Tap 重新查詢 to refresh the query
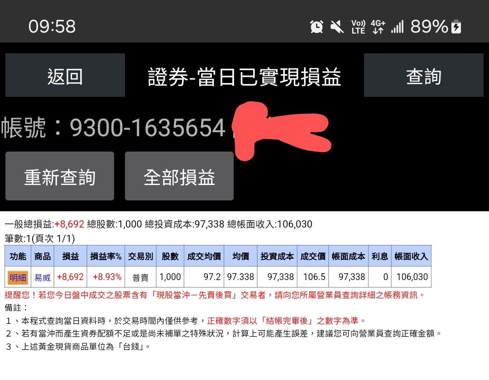The image size is (489, 380). tap(60, 176)
